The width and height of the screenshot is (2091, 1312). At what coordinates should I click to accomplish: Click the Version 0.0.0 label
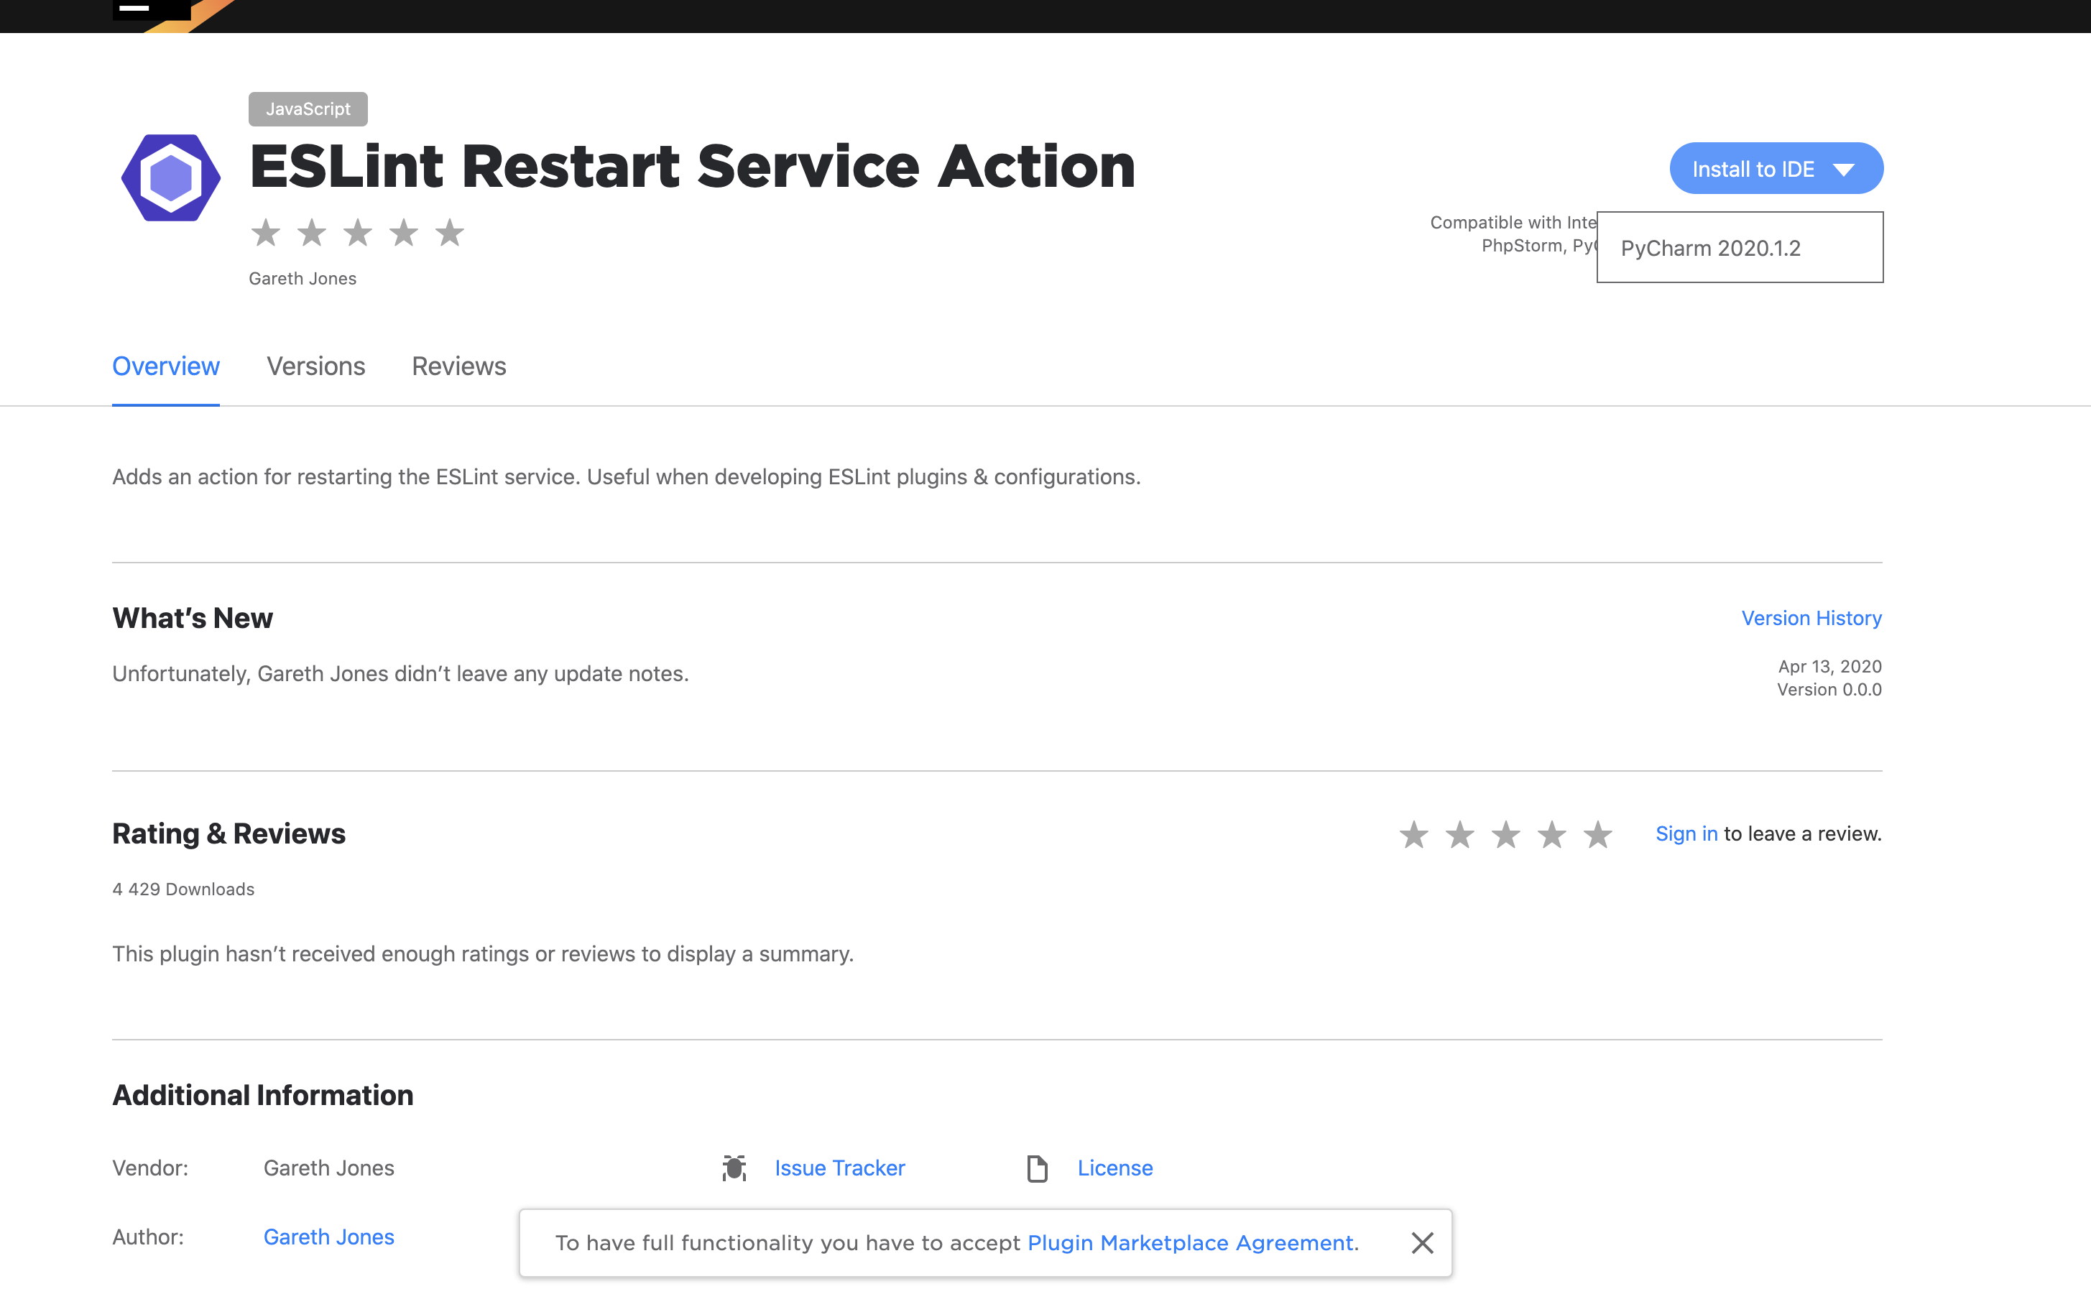(x=1829, y=690)
